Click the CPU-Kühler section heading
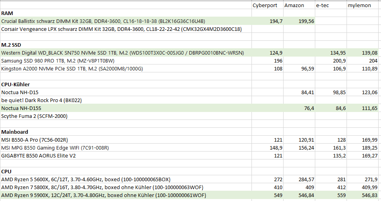 click(126, 85)
